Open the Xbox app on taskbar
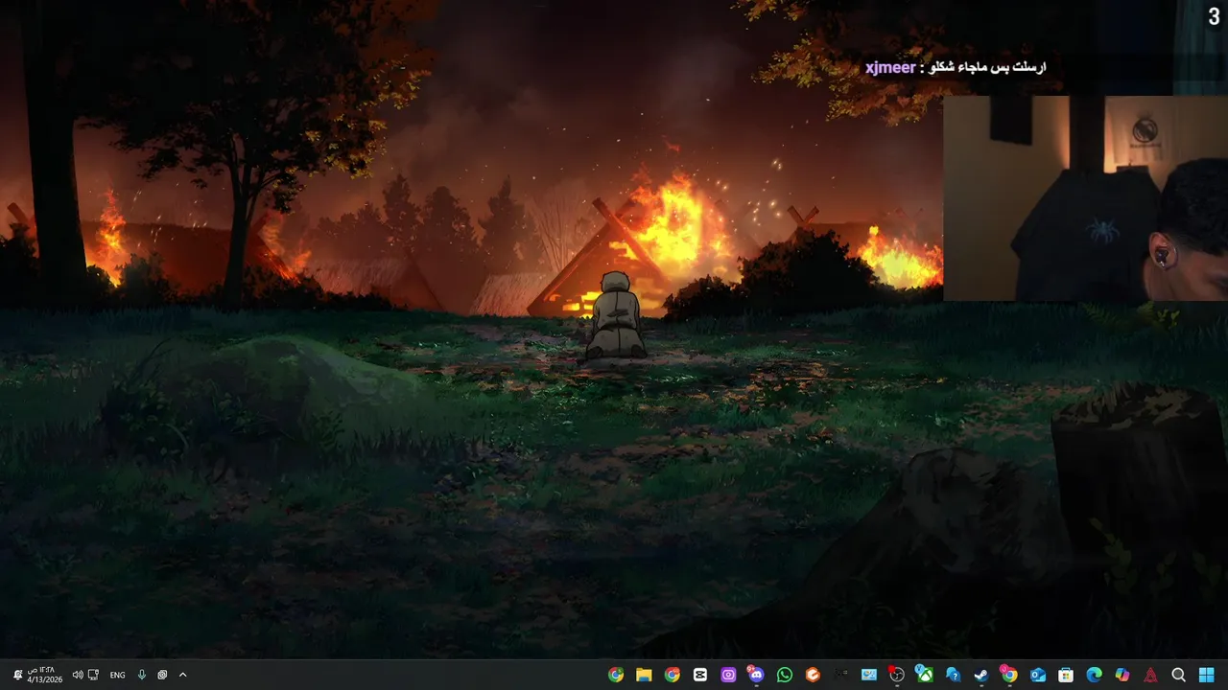This screenshot has height=690, width=1228. (925, 675)
